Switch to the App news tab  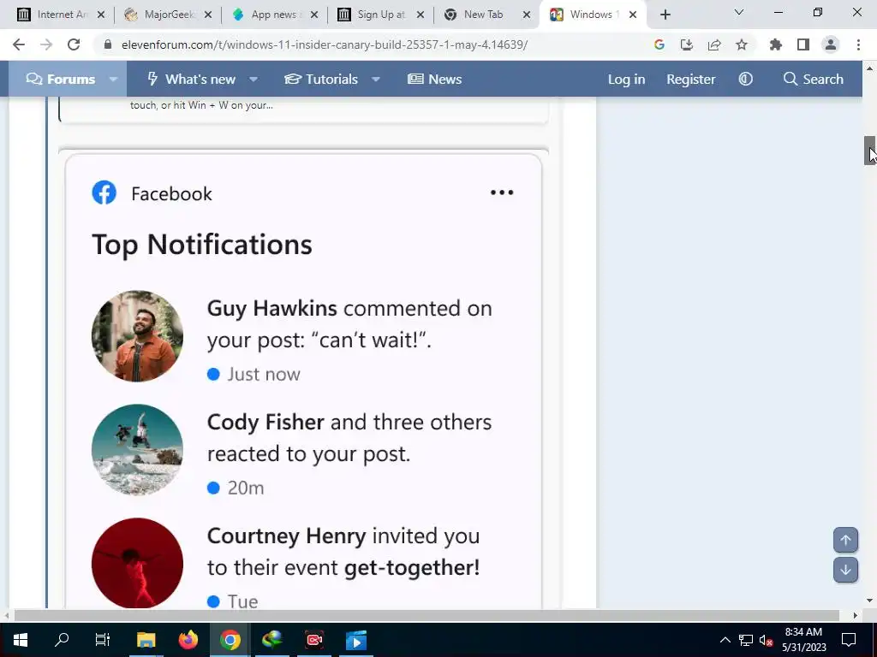[275, 15]
